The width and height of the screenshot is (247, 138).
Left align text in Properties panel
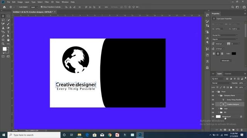(214, 54)
